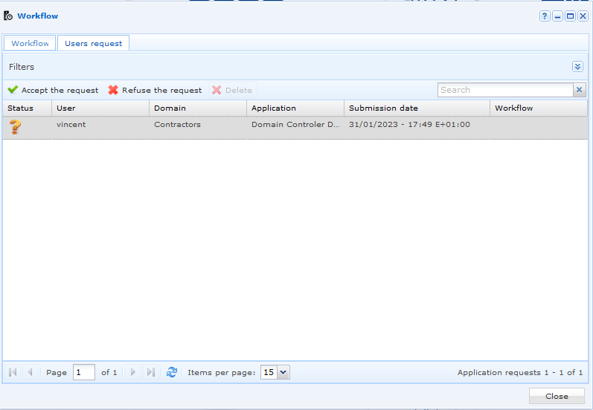This screenshot has height=410, width=593.
Task: Click the previous page arrow
Action: [30, 372]
